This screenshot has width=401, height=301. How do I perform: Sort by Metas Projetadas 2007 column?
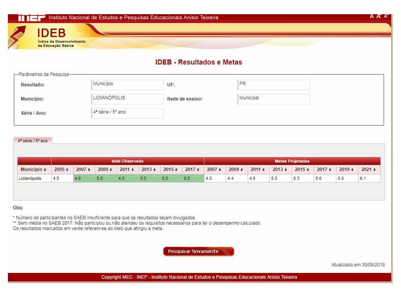(215, 169)
